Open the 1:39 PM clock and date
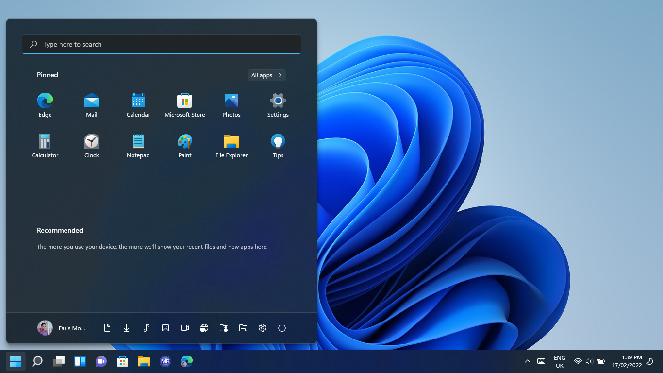The image size is (663, 373). pyautogui.click(x=627, y=361)
